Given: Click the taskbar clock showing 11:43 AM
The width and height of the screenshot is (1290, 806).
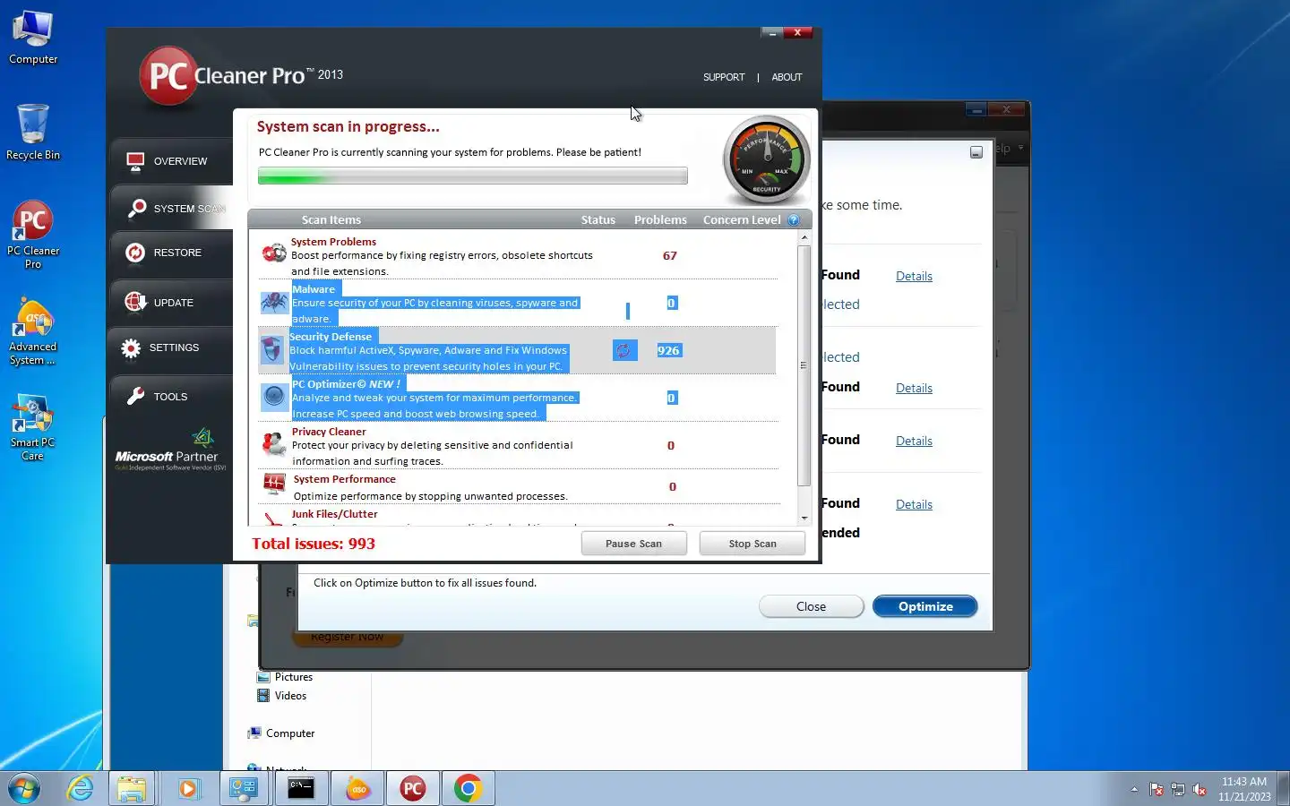Looking at the screenshot, I should tap(1243, 789).
